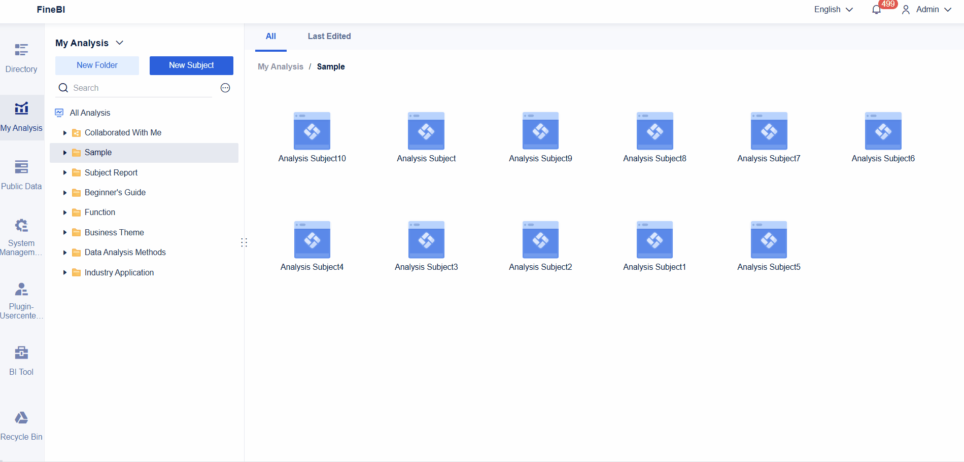Click the All Analysis chart icon
The width and height of the screenshot is (964, 462).
[59, 113]
